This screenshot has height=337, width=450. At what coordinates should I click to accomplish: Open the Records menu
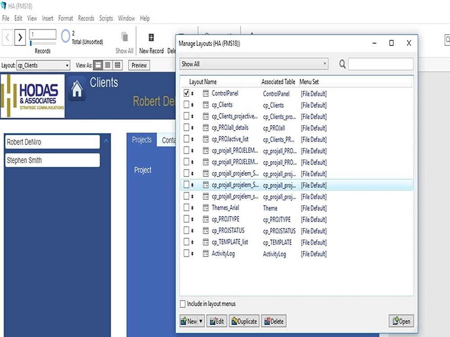click(x=86, y=18)
